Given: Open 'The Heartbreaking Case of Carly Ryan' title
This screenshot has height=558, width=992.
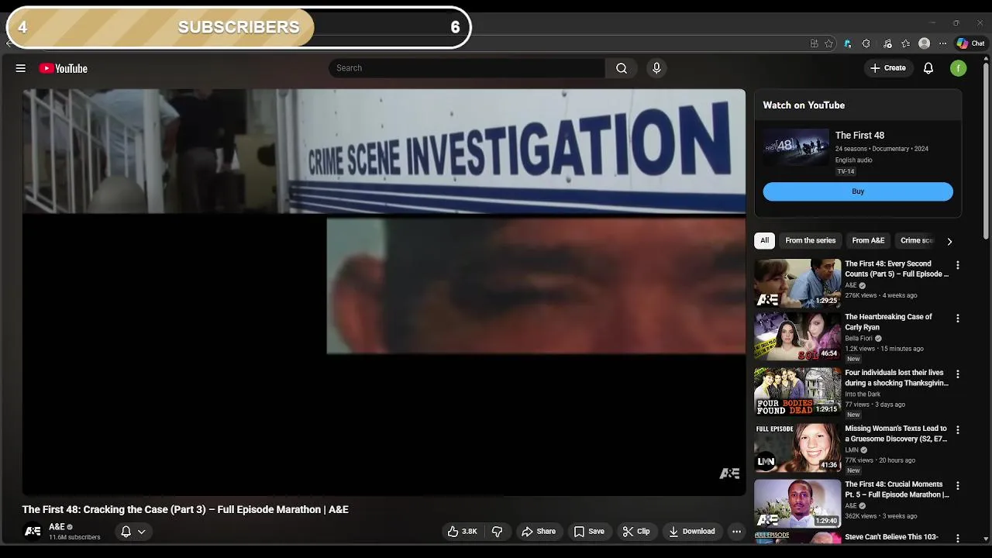Looking at the screenshot, I should point(888,322).
